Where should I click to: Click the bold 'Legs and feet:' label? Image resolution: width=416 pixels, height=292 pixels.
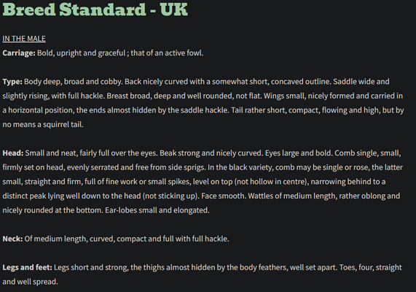click(28, 267)
